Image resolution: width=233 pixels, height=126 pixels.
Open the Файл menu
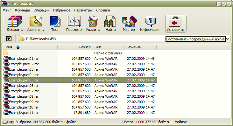click(x=7, y=10)
